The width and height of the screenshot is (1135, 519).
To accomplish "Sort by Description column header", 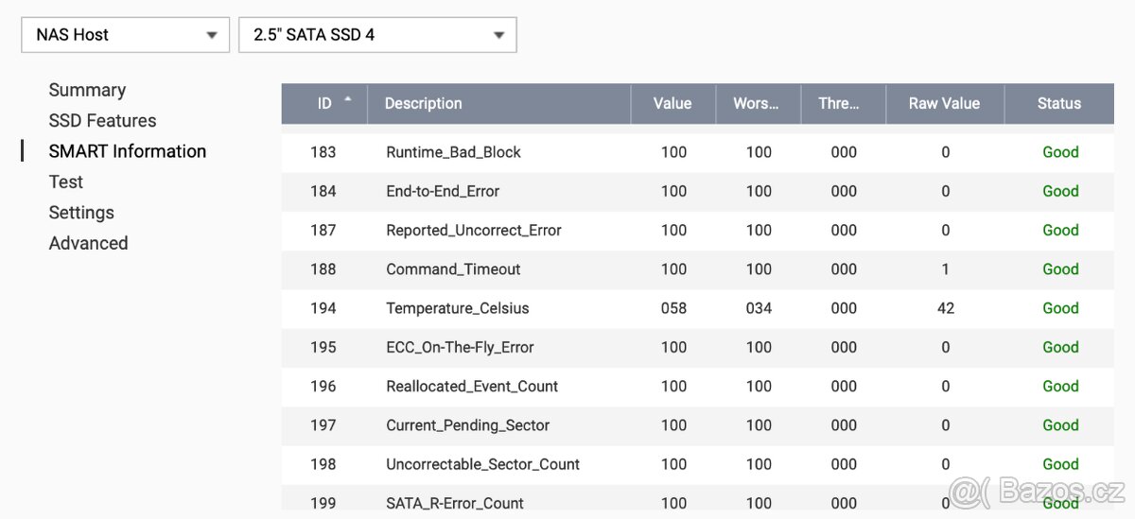I will pyautogui.click(x=423, y=104).
